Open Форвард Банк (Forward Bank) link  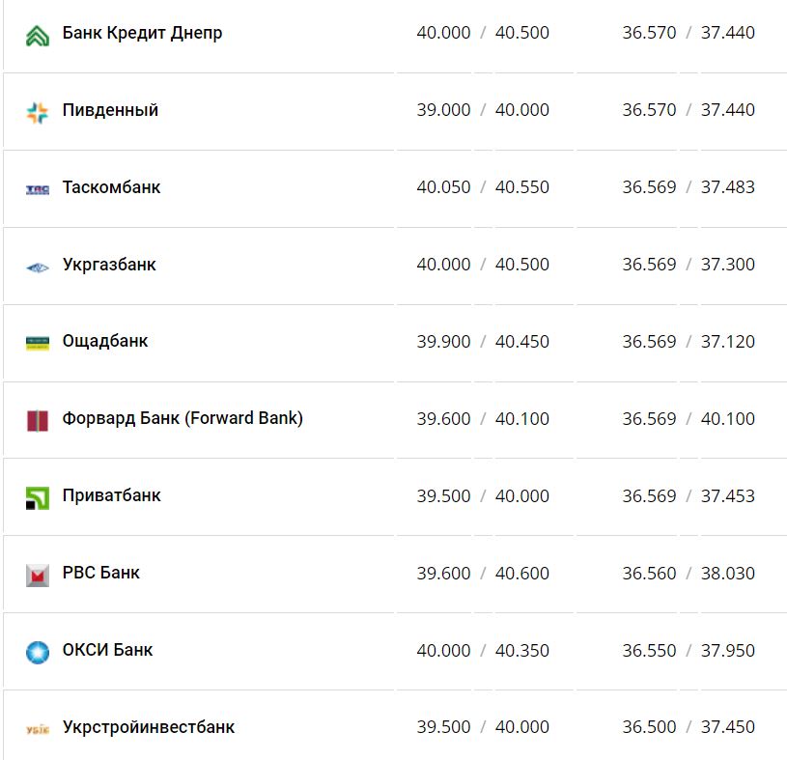pyautogui.click(x=183, y=418)
